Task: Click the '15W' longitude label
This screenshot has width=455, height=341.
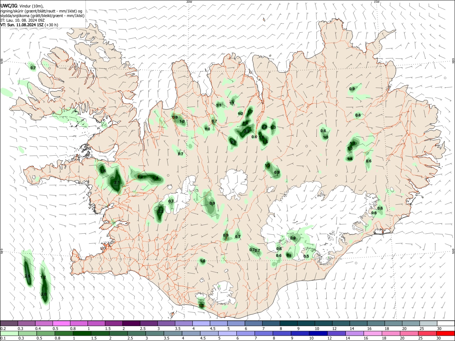Action: pyautogui.click(x=376, y=2)
